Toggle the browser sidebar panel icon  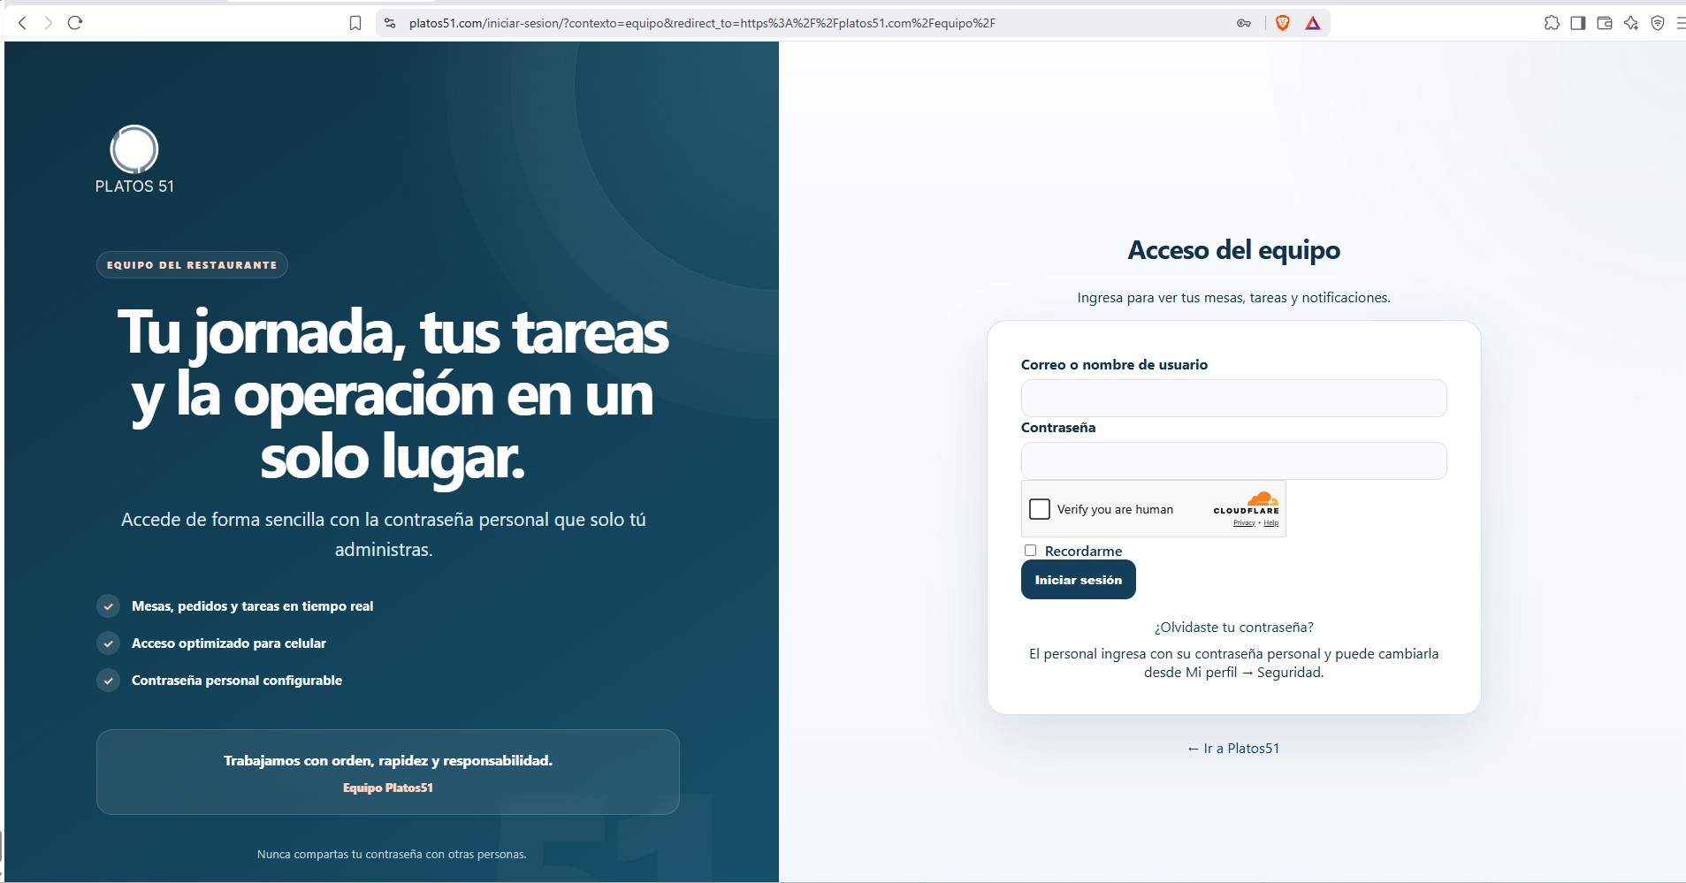click(1578, 23)
